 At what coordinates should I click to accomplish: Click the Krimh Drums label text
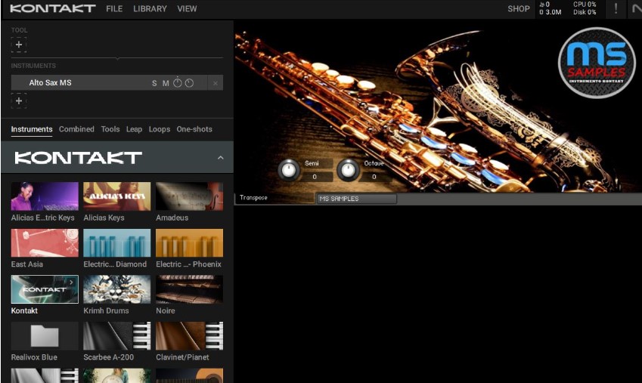(x=106, y=310)
